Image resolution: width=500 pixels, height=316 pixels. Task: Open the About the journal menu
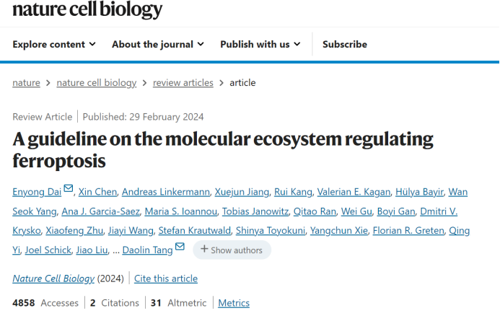click(158, 44)
